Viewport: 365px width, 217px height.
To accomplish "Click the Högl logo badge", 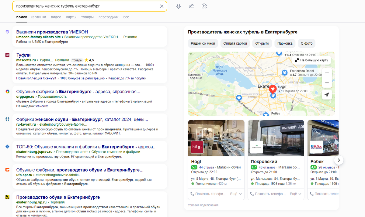I will point(197,147).
